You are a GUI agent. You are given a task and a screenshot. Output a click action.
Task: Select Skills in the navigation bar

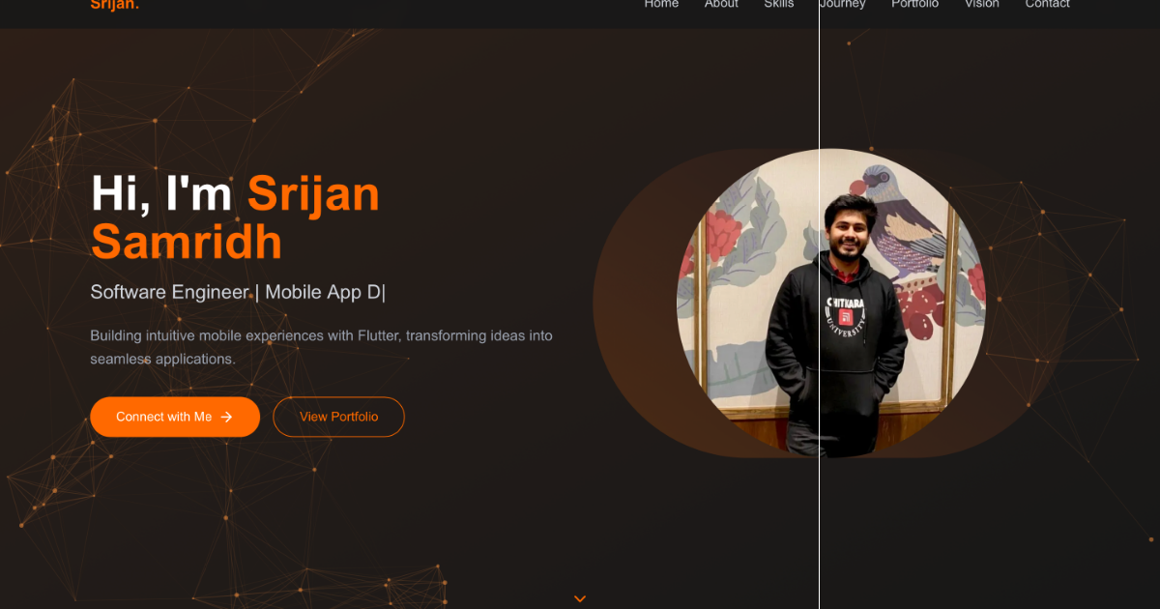click(778, 5)
